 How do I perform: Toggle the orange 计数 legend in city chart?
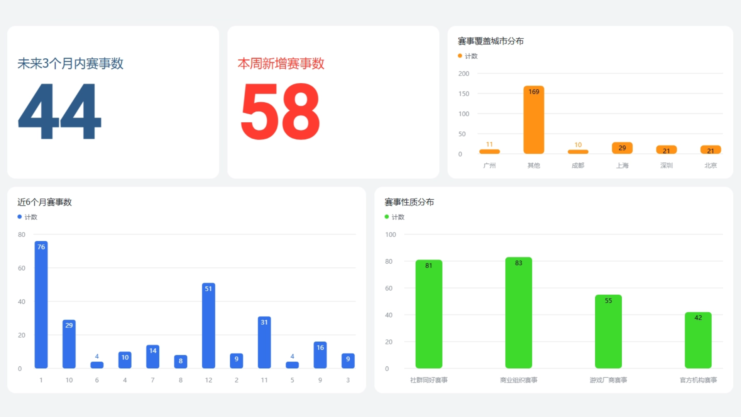tap(467, 56)
